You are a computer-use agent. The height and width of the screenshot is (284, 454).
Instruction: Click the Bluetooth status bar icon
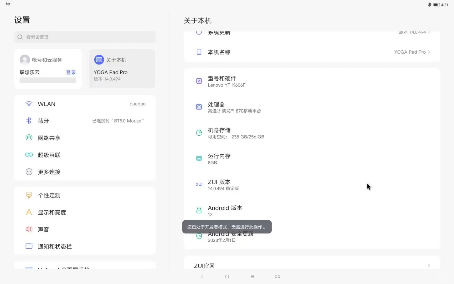(430, 4)
